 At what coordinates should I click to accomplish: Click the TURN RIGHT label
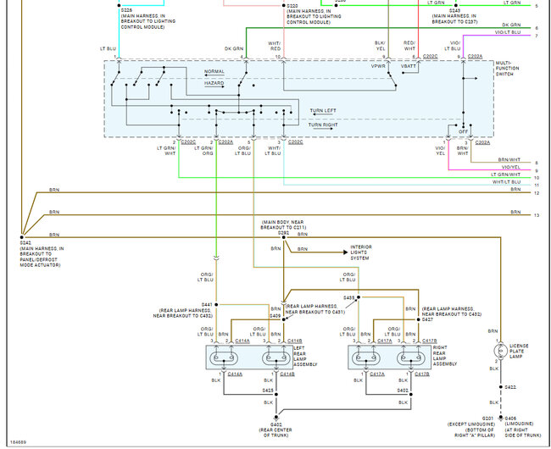click(323, 125)
